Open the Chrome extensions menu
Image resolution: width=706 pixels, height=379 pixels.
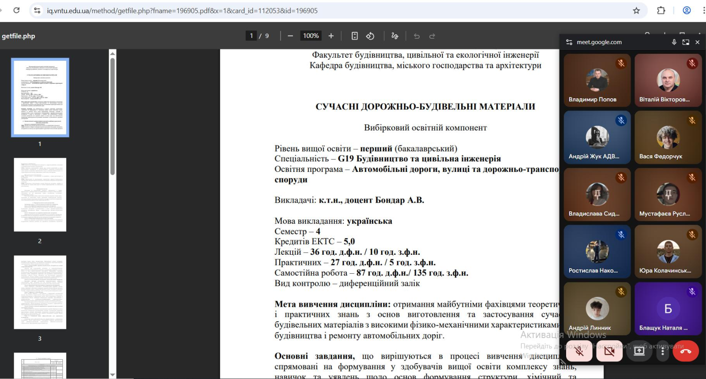coord(661,11)
